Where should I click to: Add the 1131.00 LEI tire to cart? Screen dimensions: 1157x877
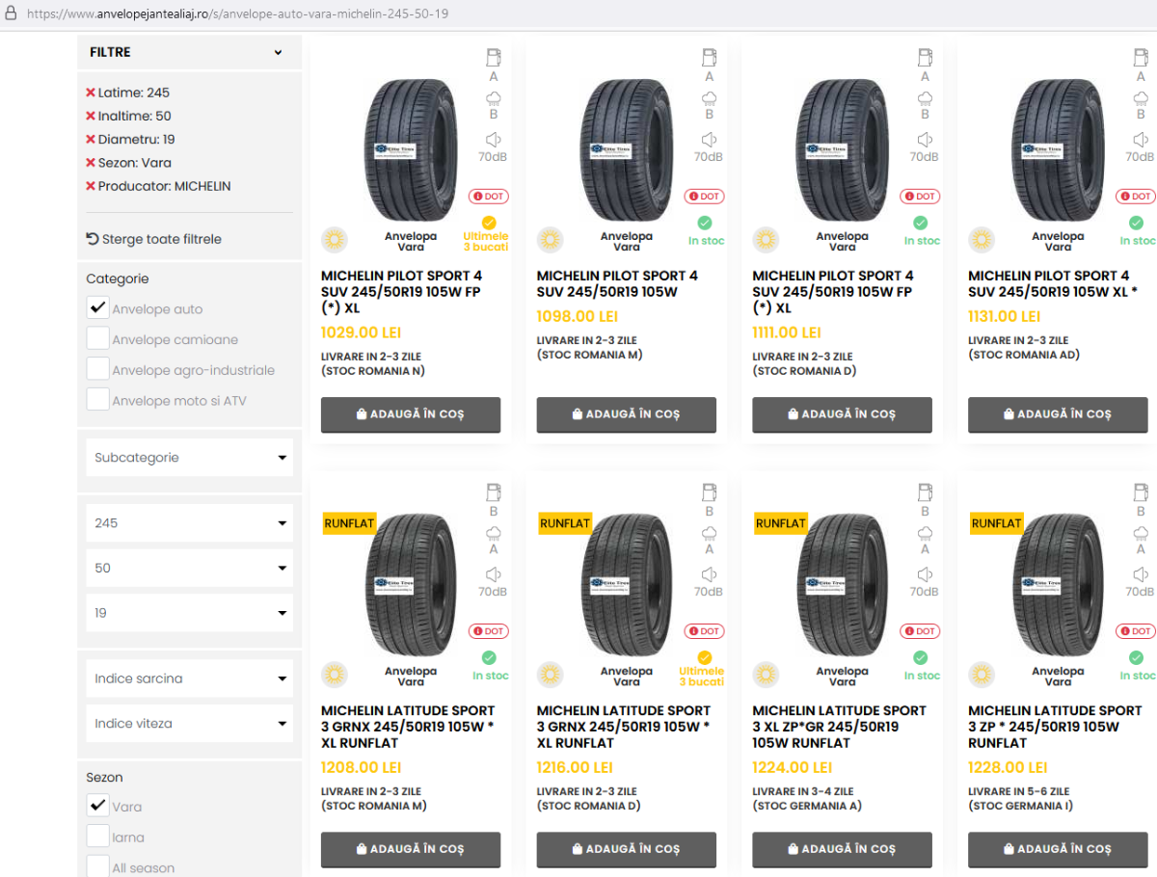[1059, 414]
